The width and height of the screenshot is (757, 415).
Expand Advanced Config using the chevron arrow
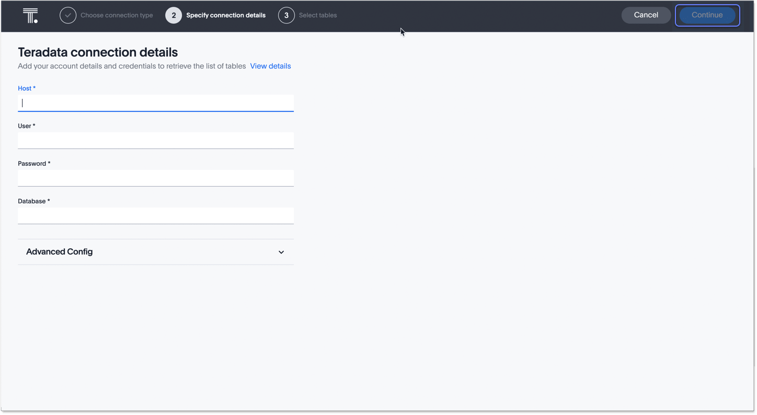point(281,252)
